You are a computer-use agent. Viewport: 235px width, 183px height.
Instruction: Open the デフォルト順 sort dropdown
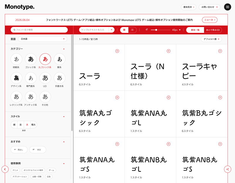(x=211, y=39)
